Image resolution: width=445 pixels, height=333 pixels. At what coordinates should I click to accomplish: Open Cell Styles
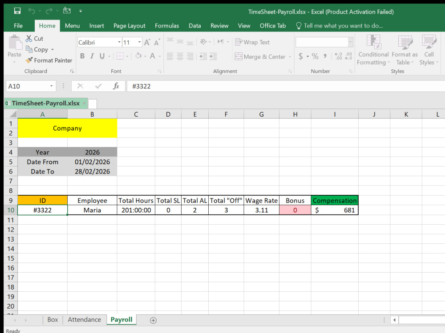click(x=429, y=50)
